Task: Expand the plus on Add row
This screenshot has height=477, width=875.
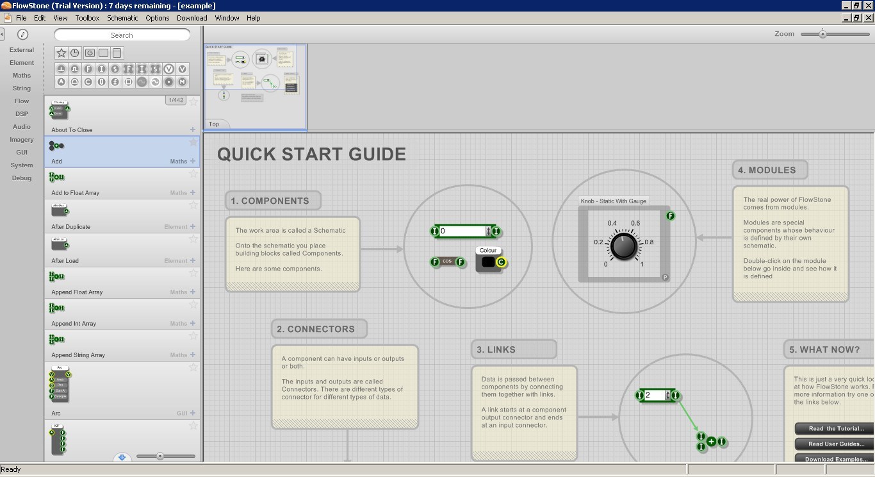Action: pyautogui.click(x=193, y=161)
